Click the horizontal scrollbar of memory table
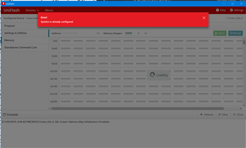The height and width of the screenshot is (148, 246). (137, 109)
